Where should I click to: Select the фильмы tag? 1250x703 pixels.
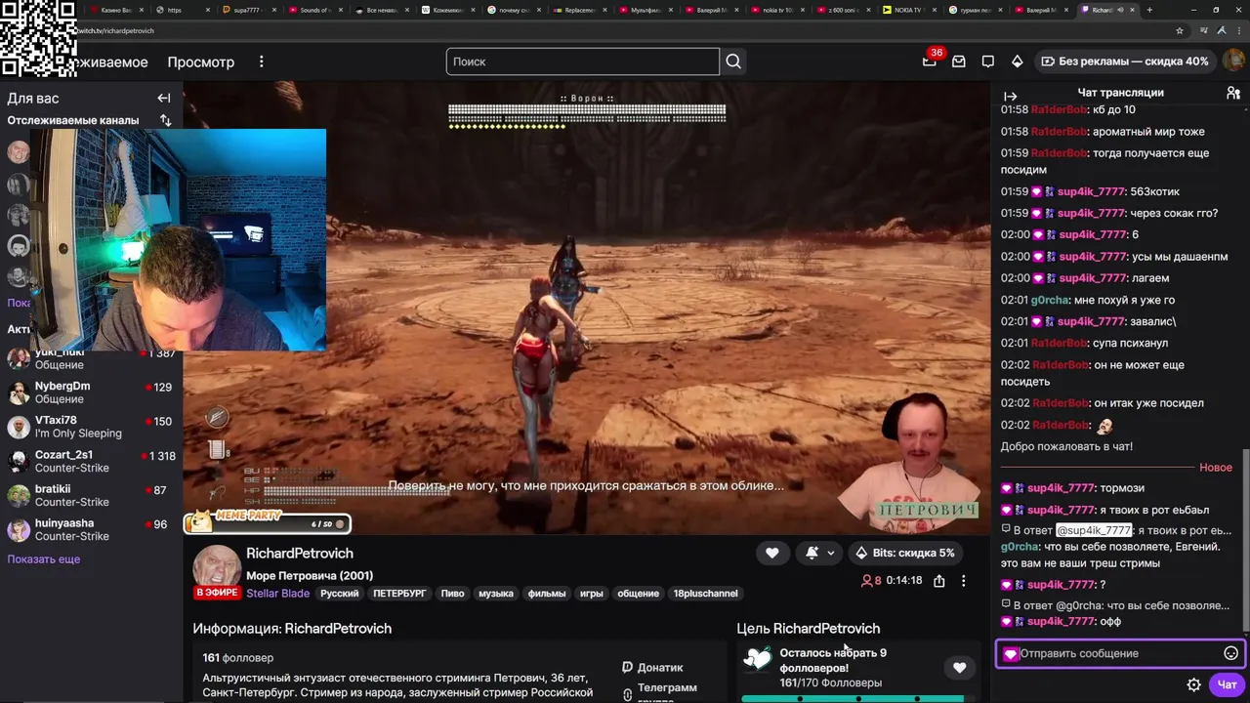tap(547, 593)
